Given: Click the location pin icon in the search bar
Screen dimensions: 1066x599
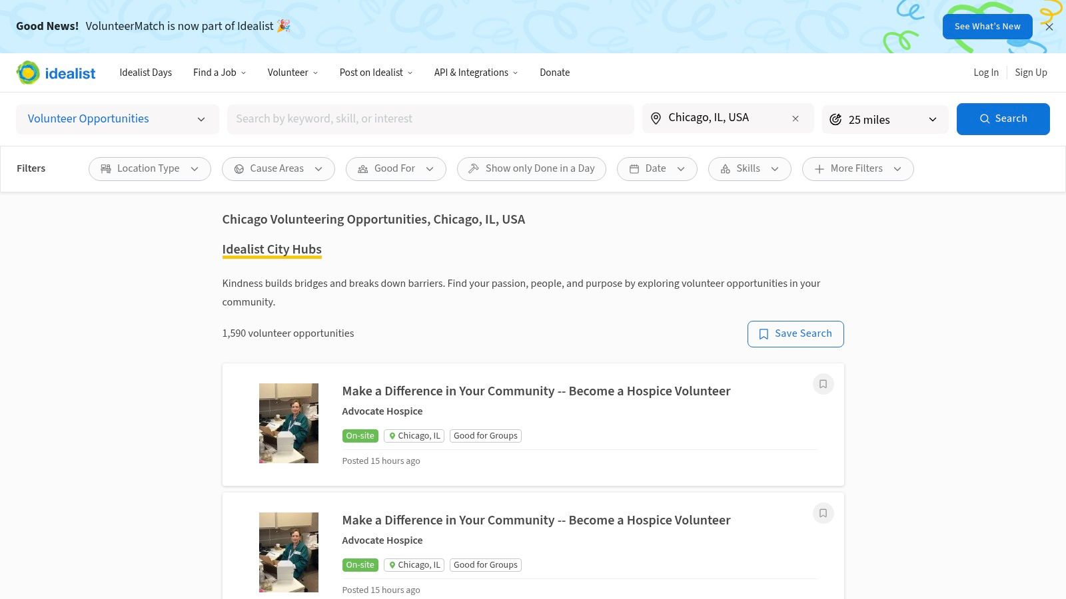Looking at the screenshot, I should pos(656,118).
